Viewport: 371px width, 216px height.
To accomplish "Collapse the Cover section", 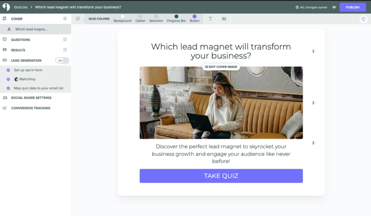I will pyautogui.click(x=65, y=19).
